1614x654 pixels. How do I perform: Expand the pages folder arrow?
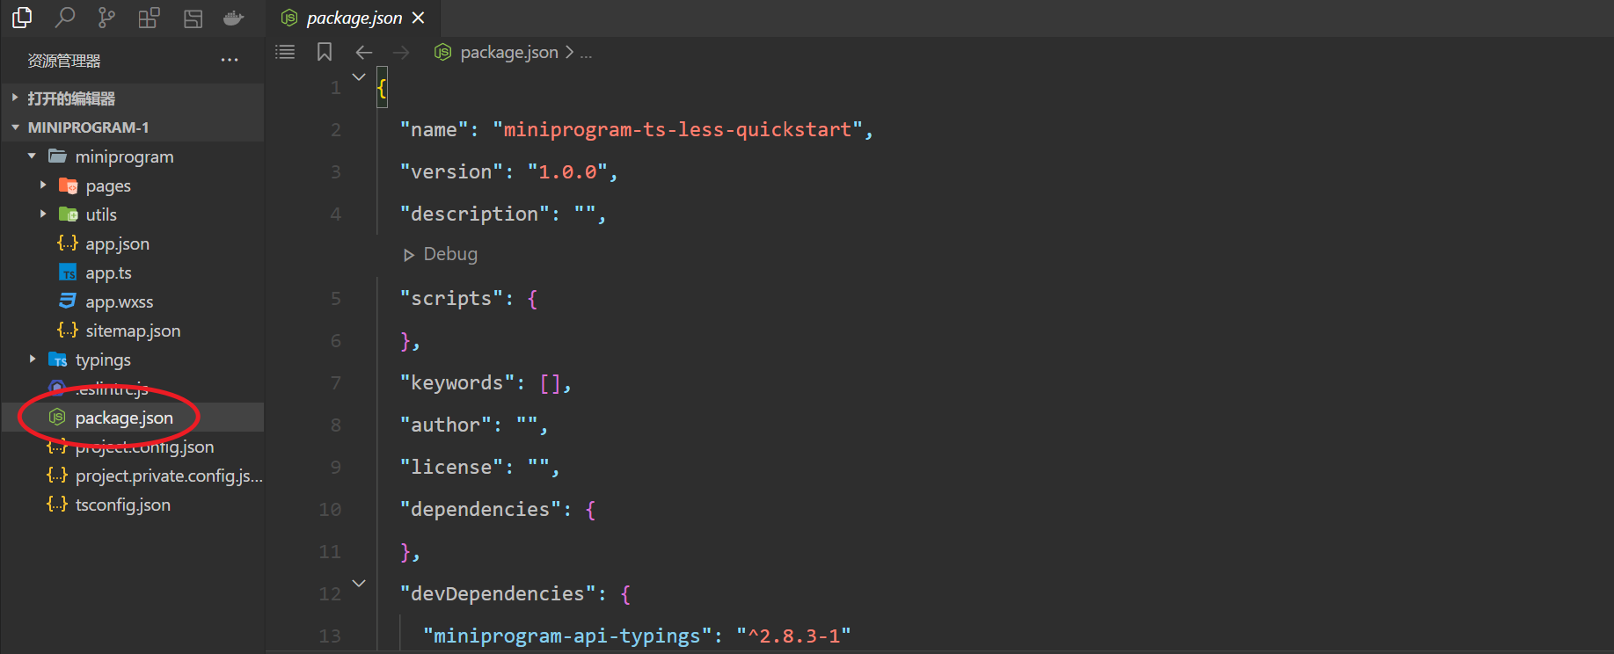click(x=43, y=185)
